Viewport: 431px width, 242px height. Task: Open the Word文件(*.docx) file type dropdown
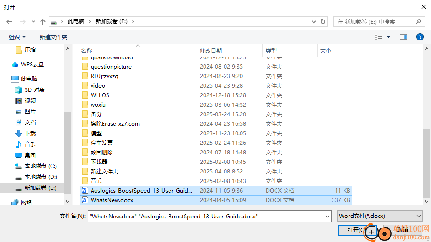[380, 216]
